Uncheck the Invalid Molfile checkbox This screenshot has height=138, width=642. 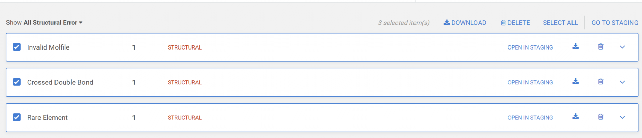[x=17, y=47]
